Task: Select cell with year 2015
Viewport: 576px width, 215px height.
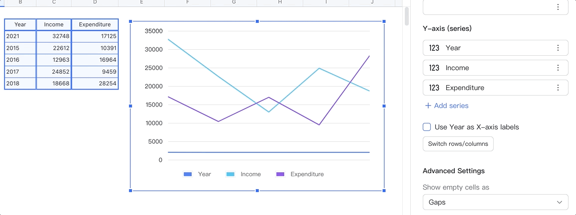Action: [x=20, y=48]
